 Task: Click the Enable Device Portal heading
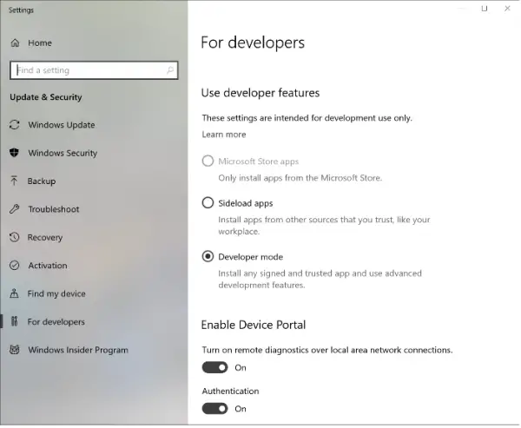[x=254, y=325]
